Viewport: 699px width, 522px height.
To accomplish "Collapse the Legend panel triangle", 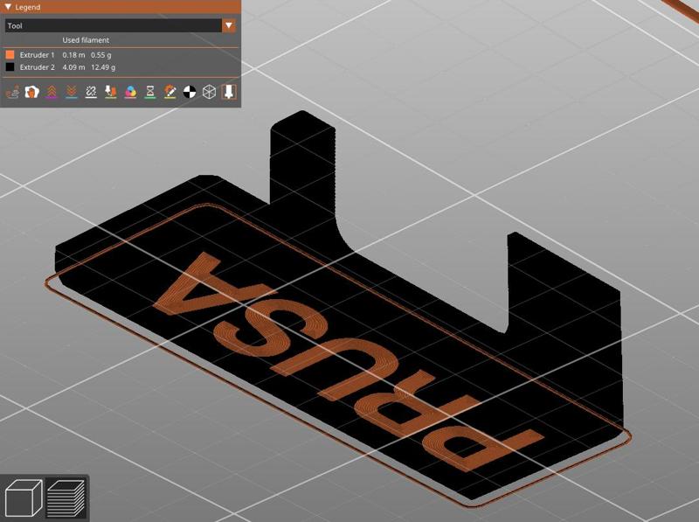I will pos(8,7).
